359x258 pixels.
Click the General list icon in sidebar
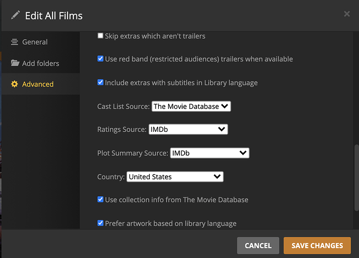pyautogui.click(x=15, y=42)
